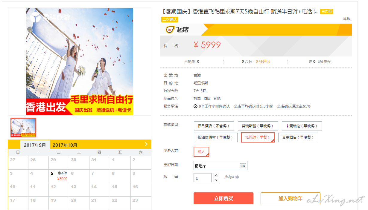Click the 自由行 yellow tag badge
This screenshot has width=368, height=210.
point(326,11)
